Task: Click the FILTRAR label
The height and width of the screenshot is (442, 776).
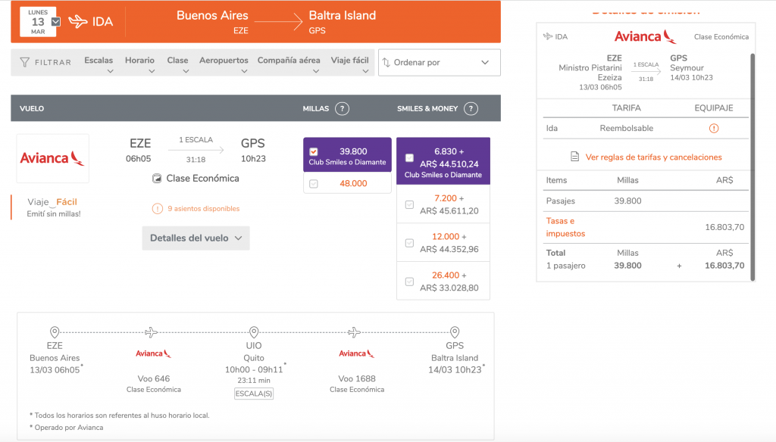Action: 53,62
